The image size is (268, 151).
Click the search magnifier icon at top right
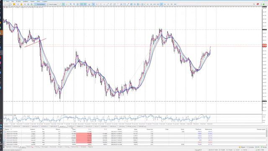[x=254, y=4]
